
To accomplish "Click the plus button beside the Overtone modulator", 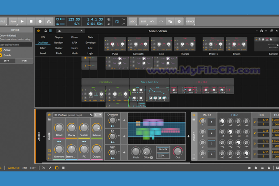I will (124, 120).
